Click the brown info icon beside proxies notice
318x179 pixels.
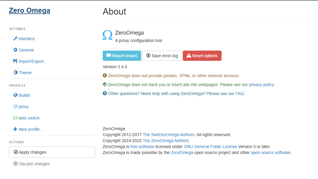(105, 75)
